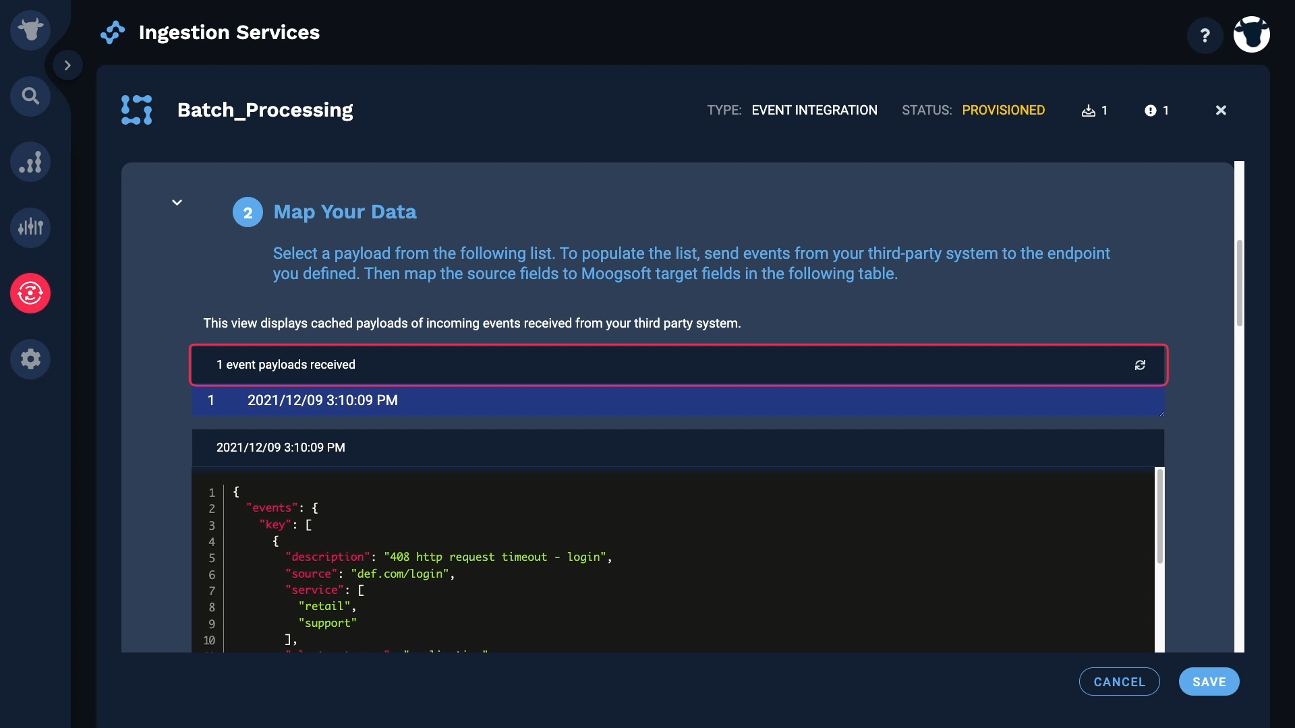
Task: Click the PROVISIONED status label
Action: 1003,110
